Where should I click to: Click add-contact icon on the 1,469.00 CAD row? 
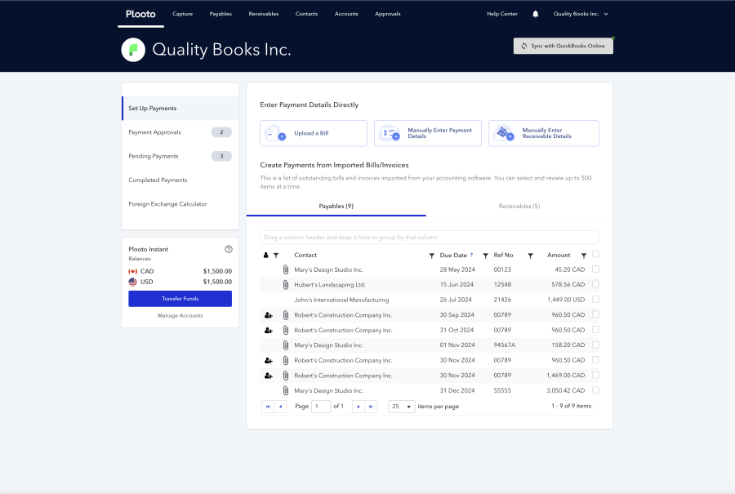(269, 376)
